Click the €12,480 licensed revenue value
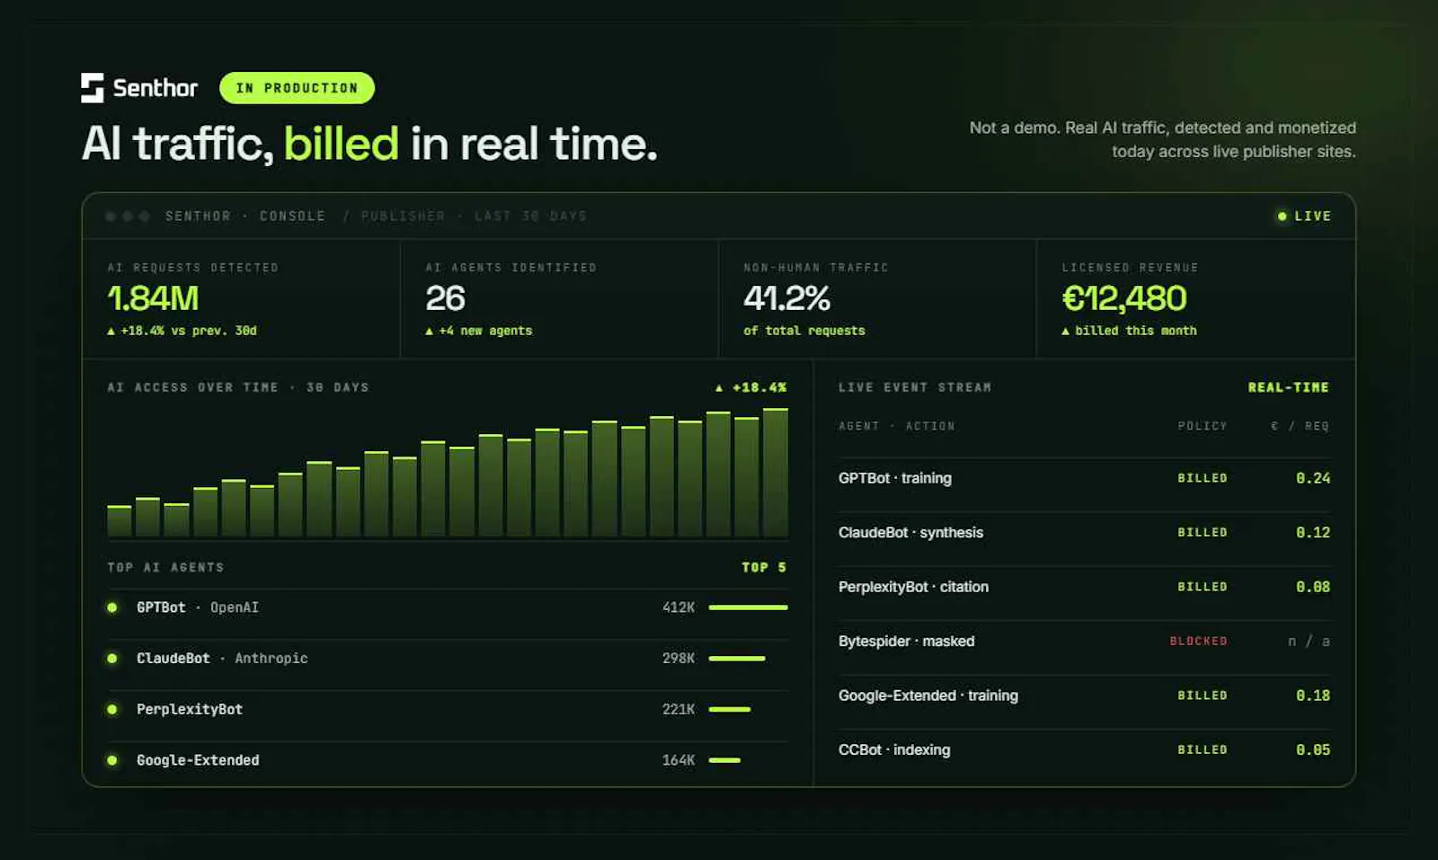This screenshot has width=1438, height=860. pyautogui.click(x=1124, y=298)
